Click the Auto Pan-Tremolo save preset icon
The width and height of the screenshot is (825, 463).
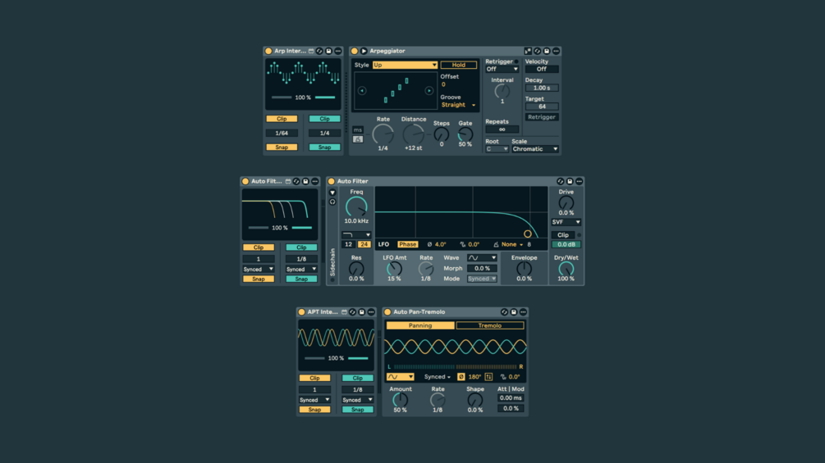514,312
